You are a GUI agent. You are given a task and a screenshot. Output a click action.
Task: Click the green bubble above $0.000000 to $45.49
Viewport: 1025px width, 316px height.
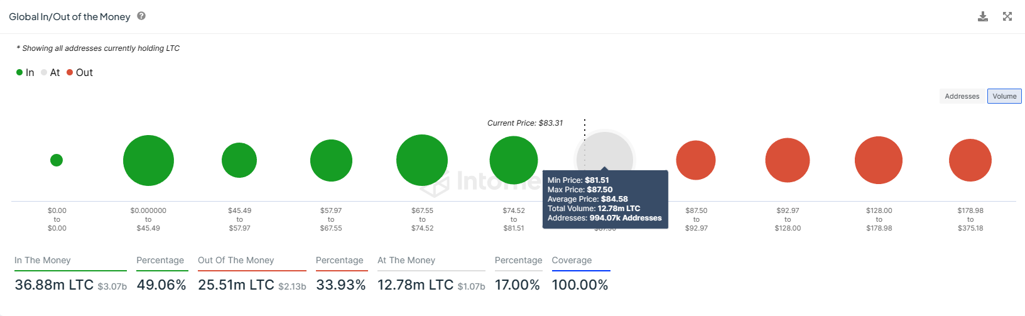click(148, 160)
